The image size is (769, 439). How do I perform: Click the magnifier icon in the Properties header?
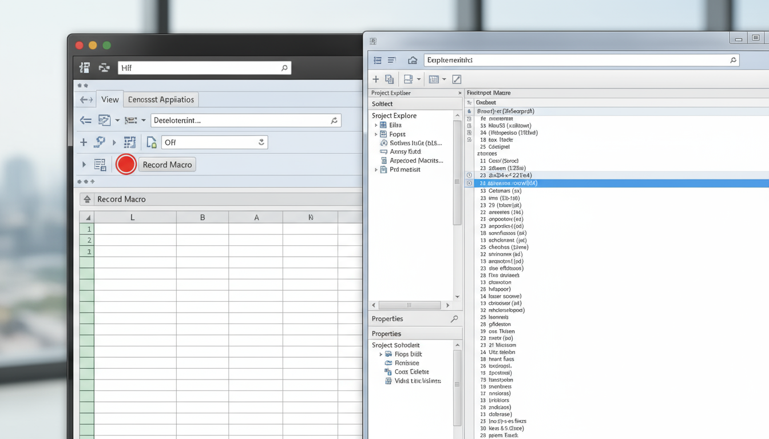tap(454, 319)
